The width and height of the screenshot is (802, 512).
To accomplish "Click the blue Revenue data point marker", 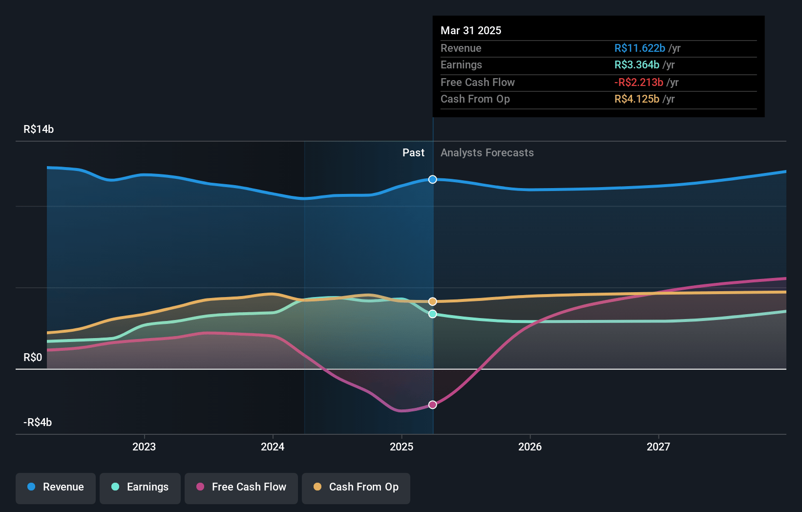I will 433,179.
